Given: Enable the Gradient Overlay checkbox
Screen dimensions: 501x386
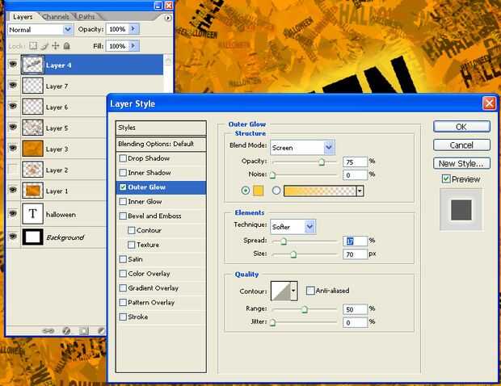Looking at the screenshot, I should 123,288.
